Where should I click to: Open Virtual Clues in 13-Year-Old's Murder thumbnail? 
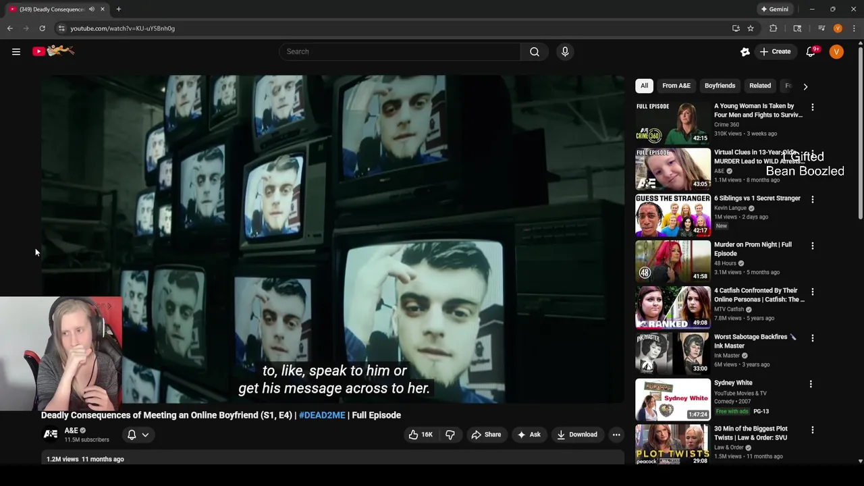click(x=673, y=169)
